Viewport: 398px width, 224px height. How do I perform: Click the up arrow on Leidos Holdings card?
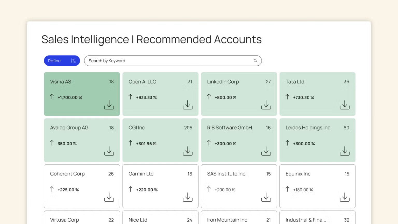tap(287, 143)
